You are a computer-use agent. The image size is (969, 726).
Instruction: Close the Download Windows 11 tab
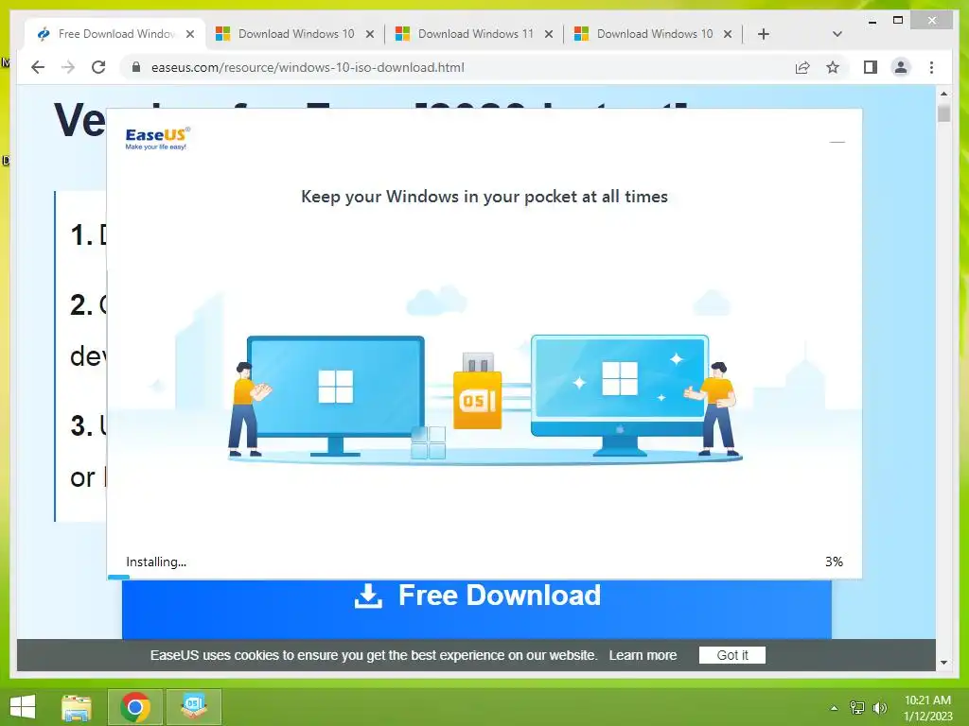pos(549,34)
